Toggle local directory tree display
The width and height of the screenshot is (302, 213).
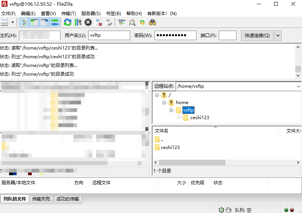34,22
